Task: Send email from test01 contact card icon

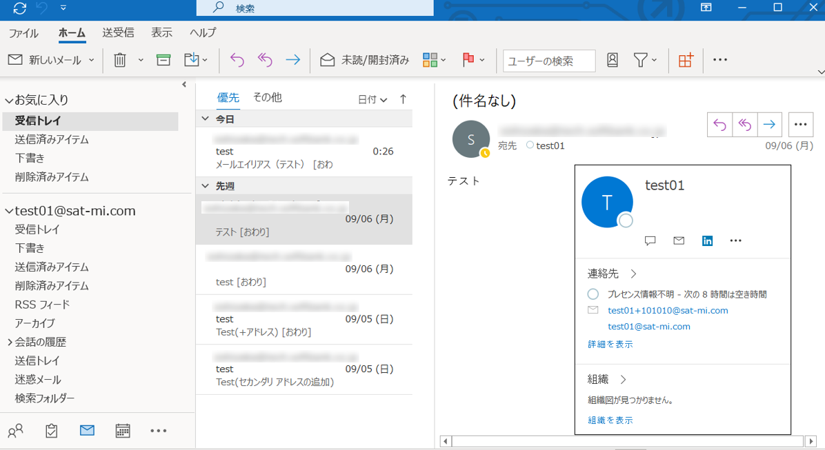Action: tap(679, 241)
